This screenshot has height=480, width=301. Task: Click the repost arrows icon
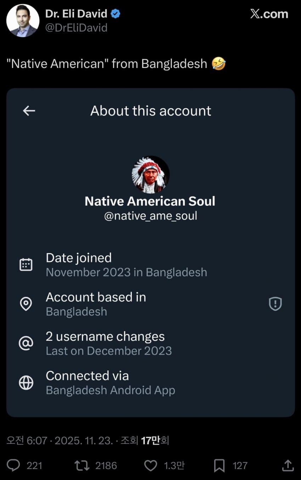click(81, 465)
